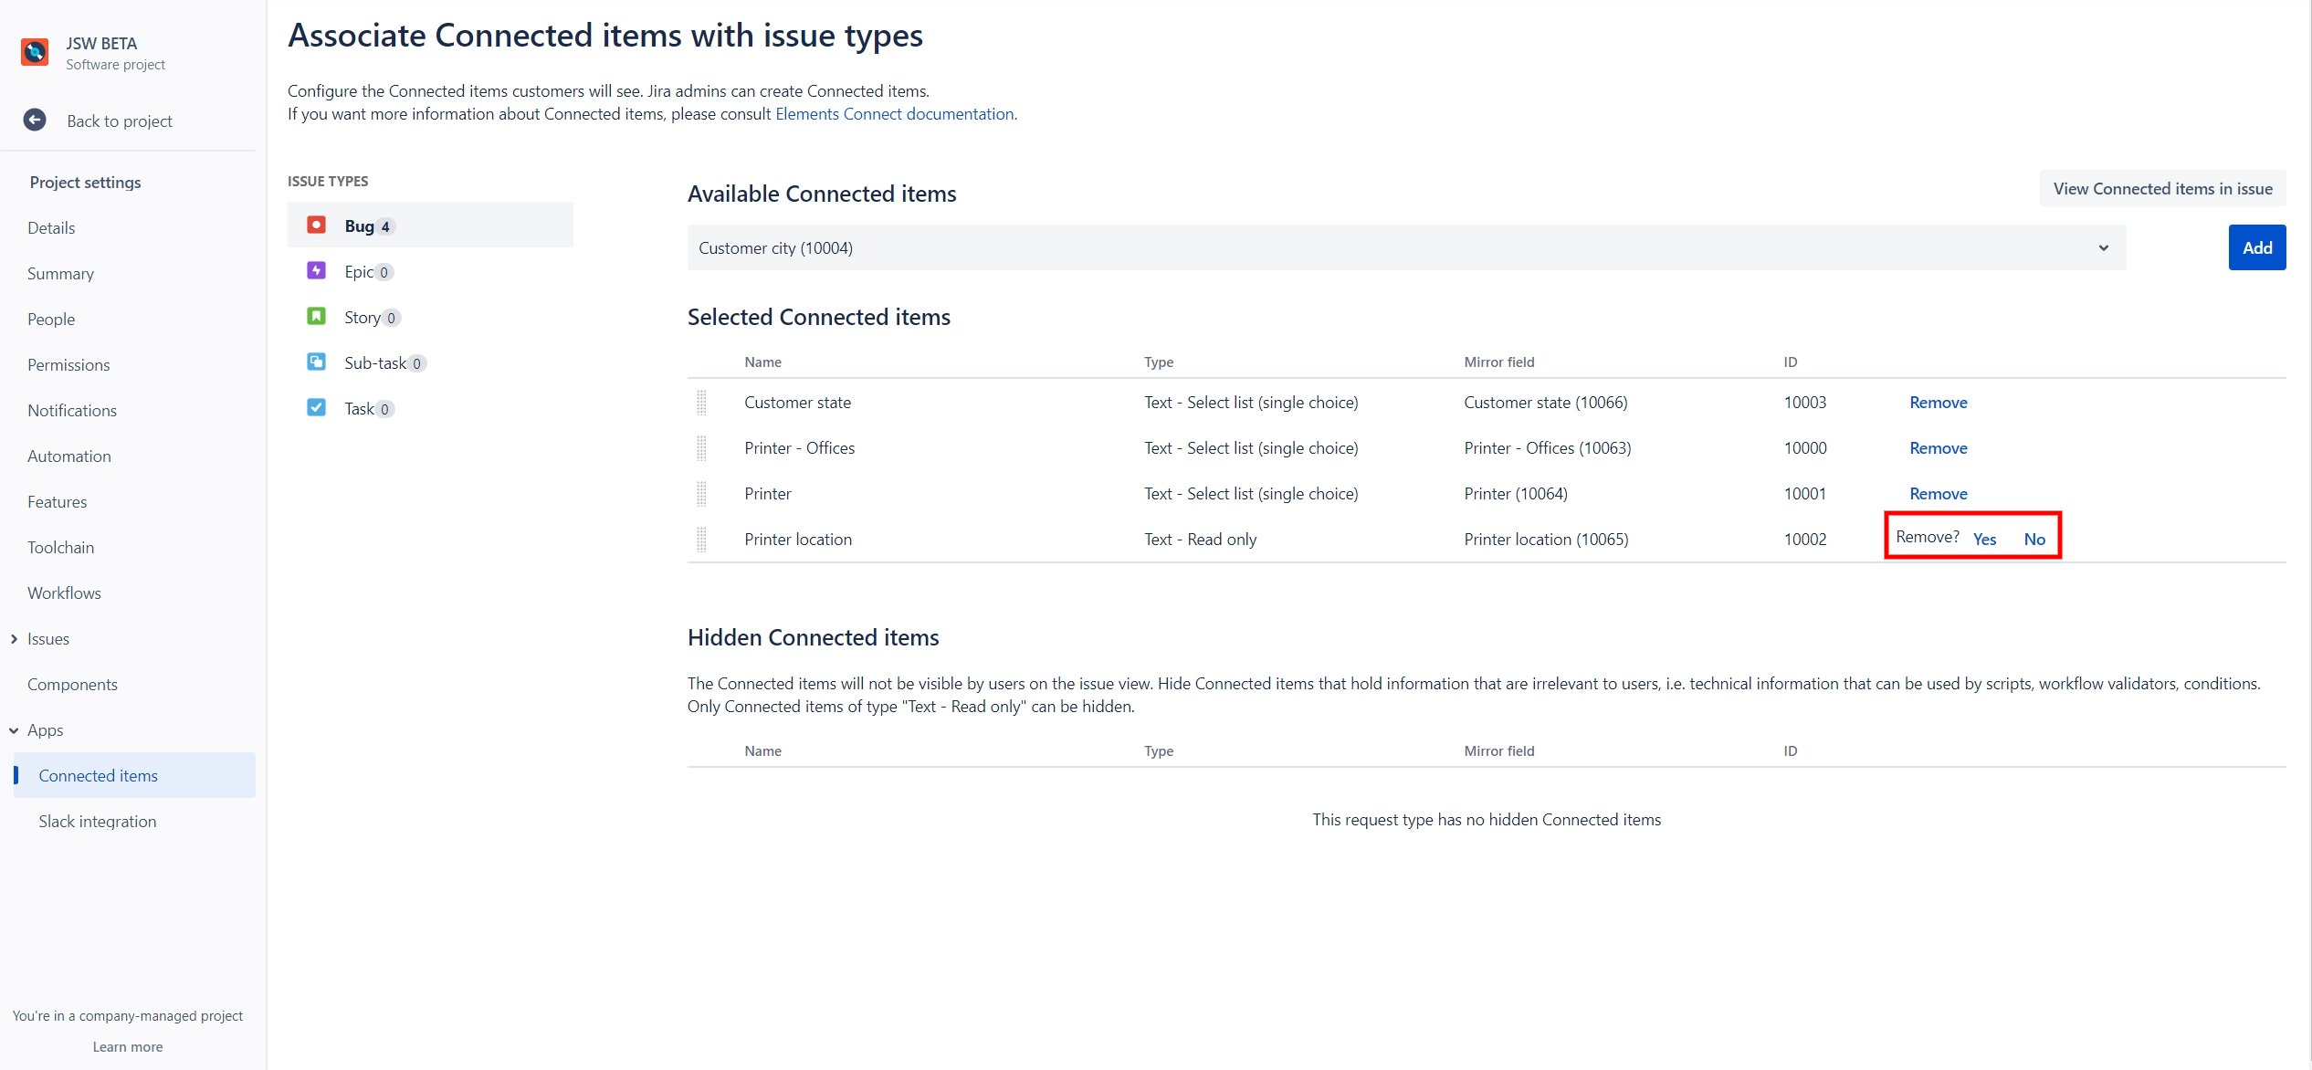Open Permissions in project settings
The height and width of the screenshot is (1070, 2312).
[68, 365]
